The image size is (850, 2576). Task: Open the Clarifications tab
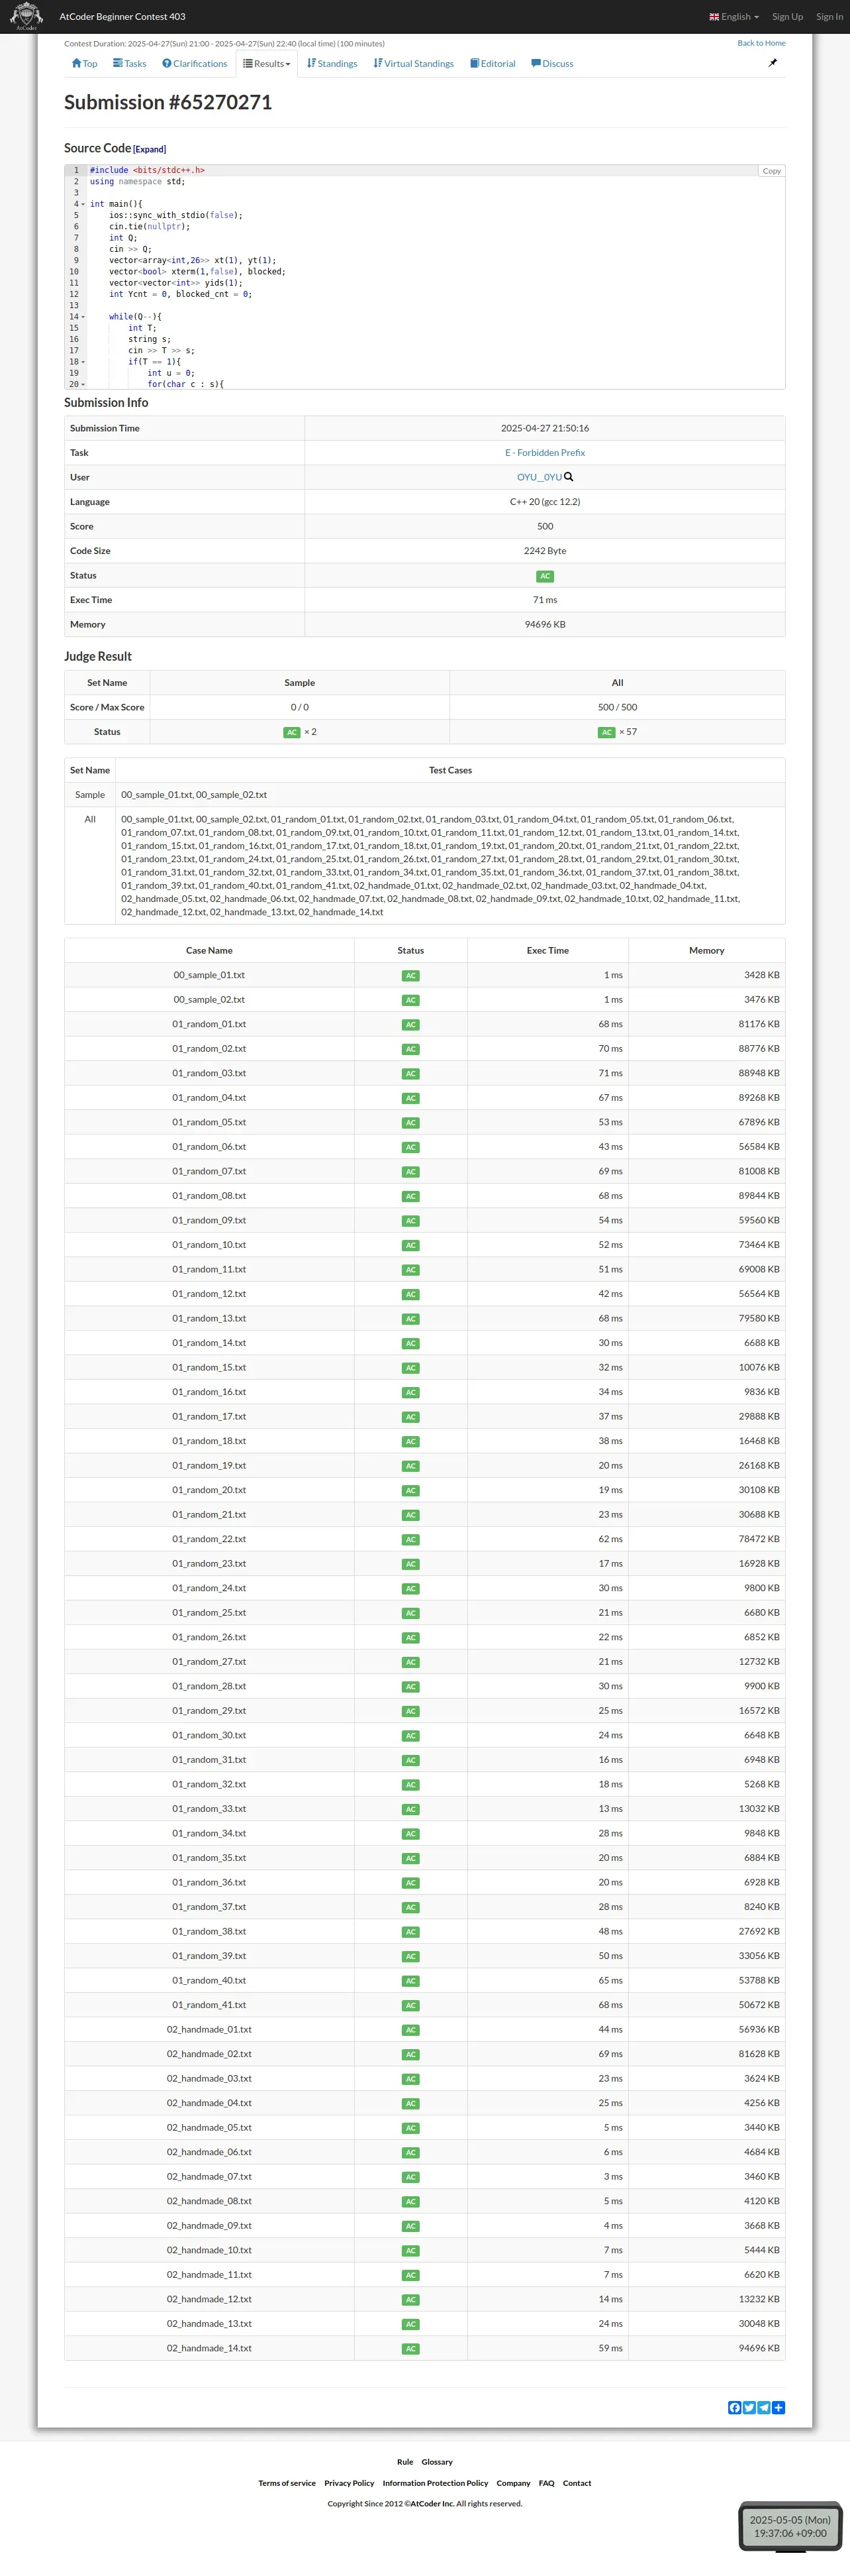195,64
